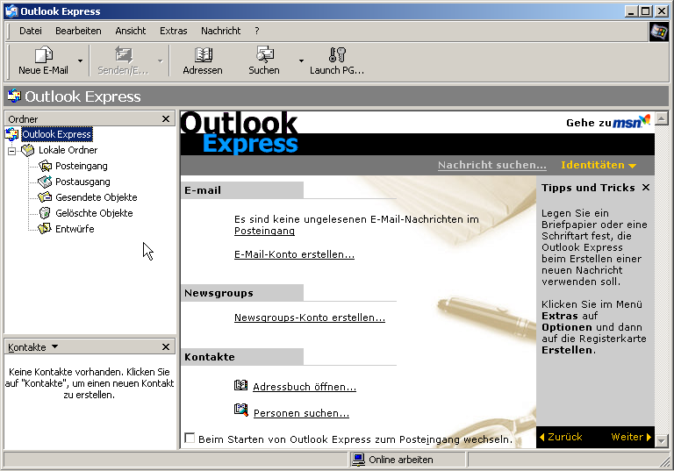Click the Neue E-Mail toolbar icon
674x471 pixels.
[43, 55]
